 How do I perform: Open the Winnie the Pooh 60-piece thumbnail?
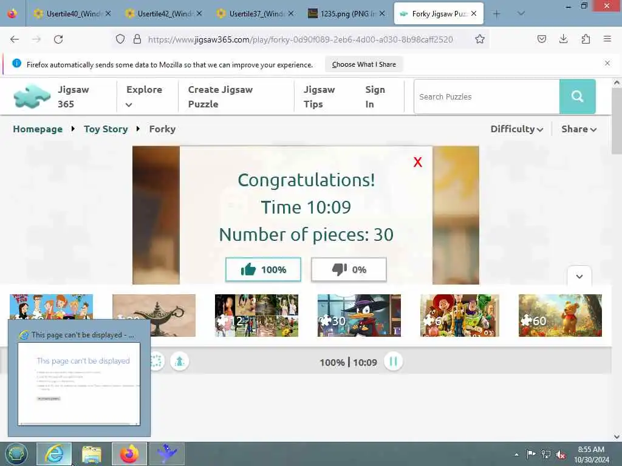(x=560, y=316)
